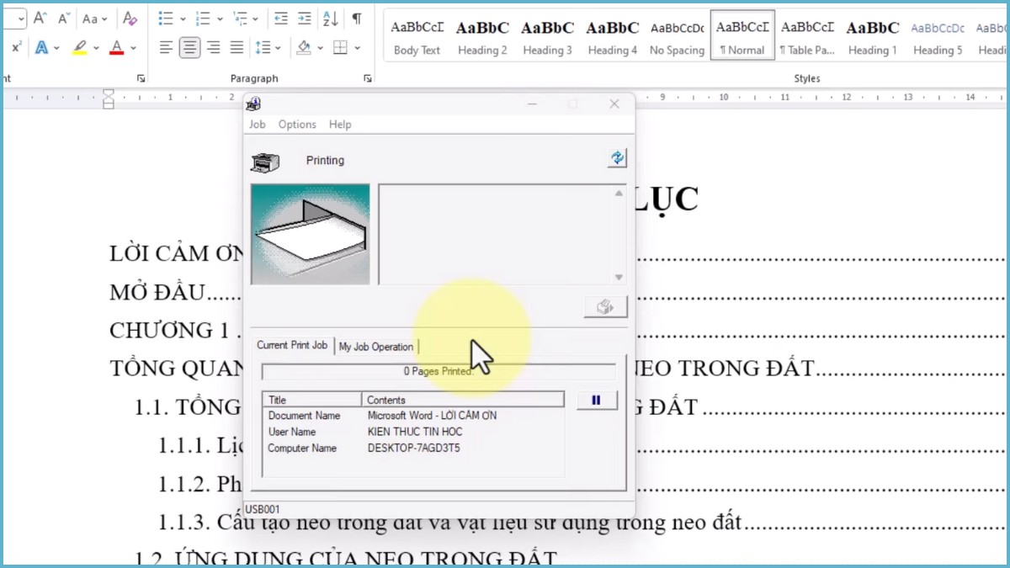Screen dimensions: 1010x568
Task: Enable left text alignment
Action: [x=166, y=48]
